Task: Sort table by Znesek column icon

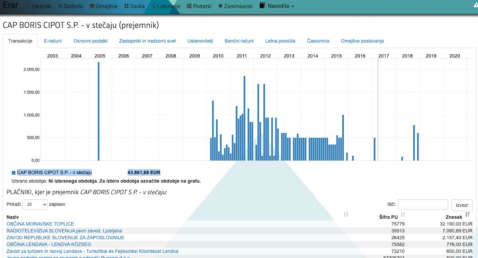Action: [x=468, y=215]
